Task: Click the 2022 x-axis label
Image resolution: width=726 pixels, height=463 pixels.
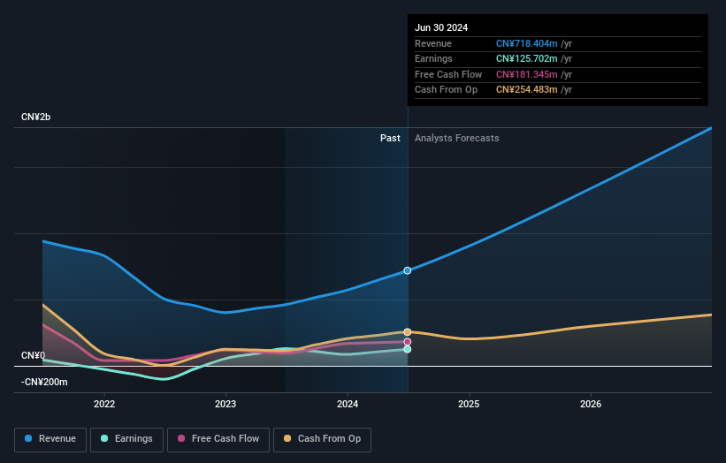Action: tap(104, 404)
